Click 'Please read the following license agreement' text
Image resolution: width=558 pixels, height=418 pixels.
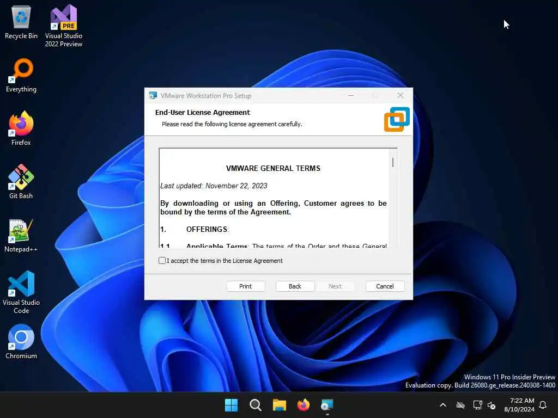pos(232,124)
